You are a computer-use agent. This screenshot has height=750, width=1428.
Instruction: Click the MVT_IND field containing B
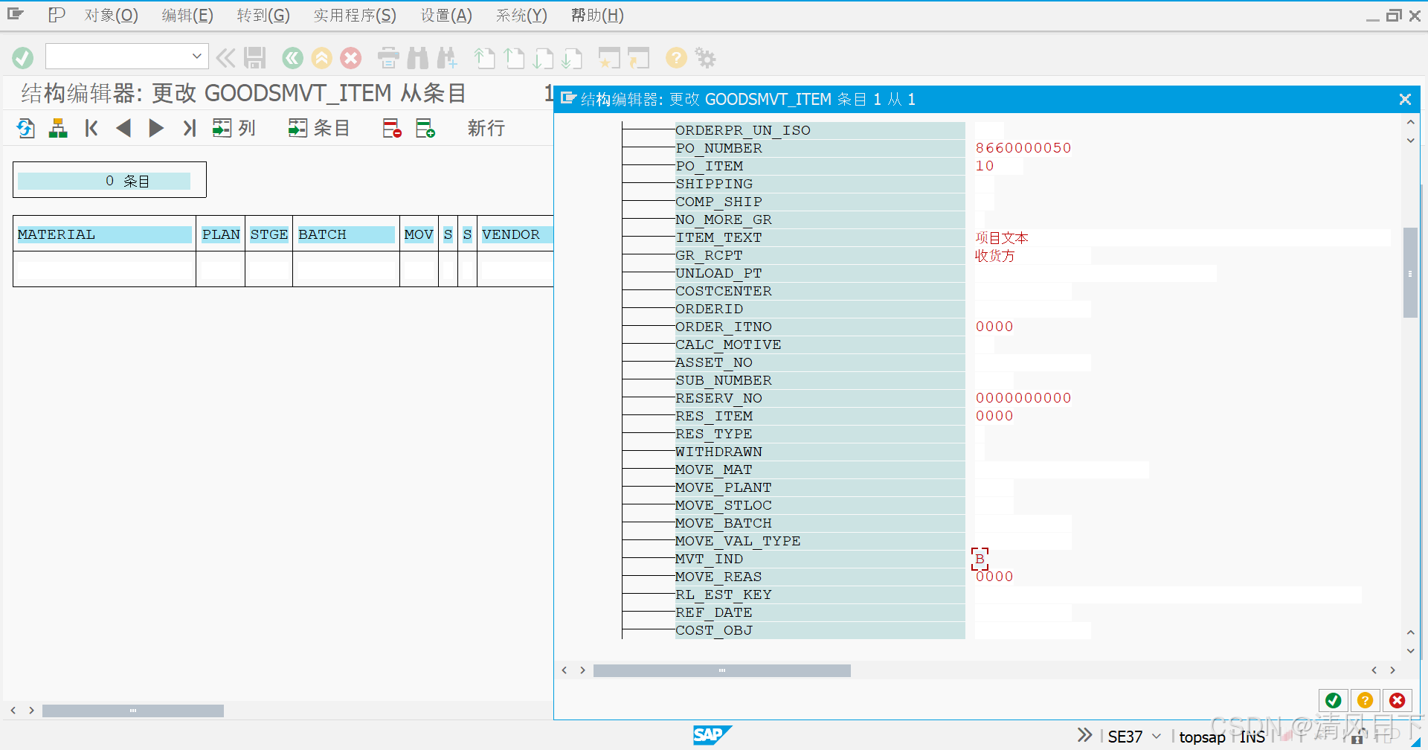click(x=980, y=559)
